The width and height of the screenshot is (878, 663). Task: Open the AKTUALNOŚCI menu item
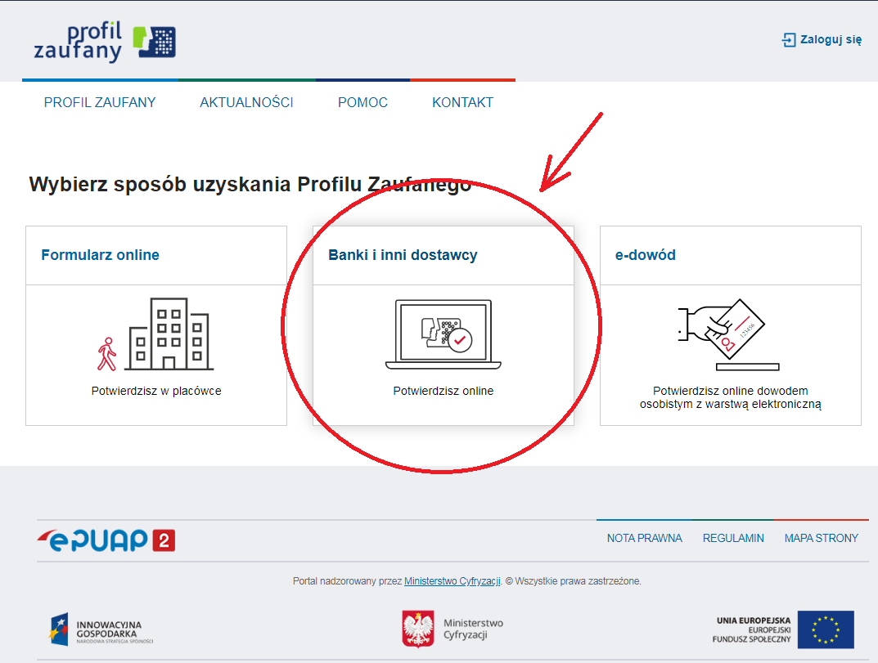click(246, 102)
